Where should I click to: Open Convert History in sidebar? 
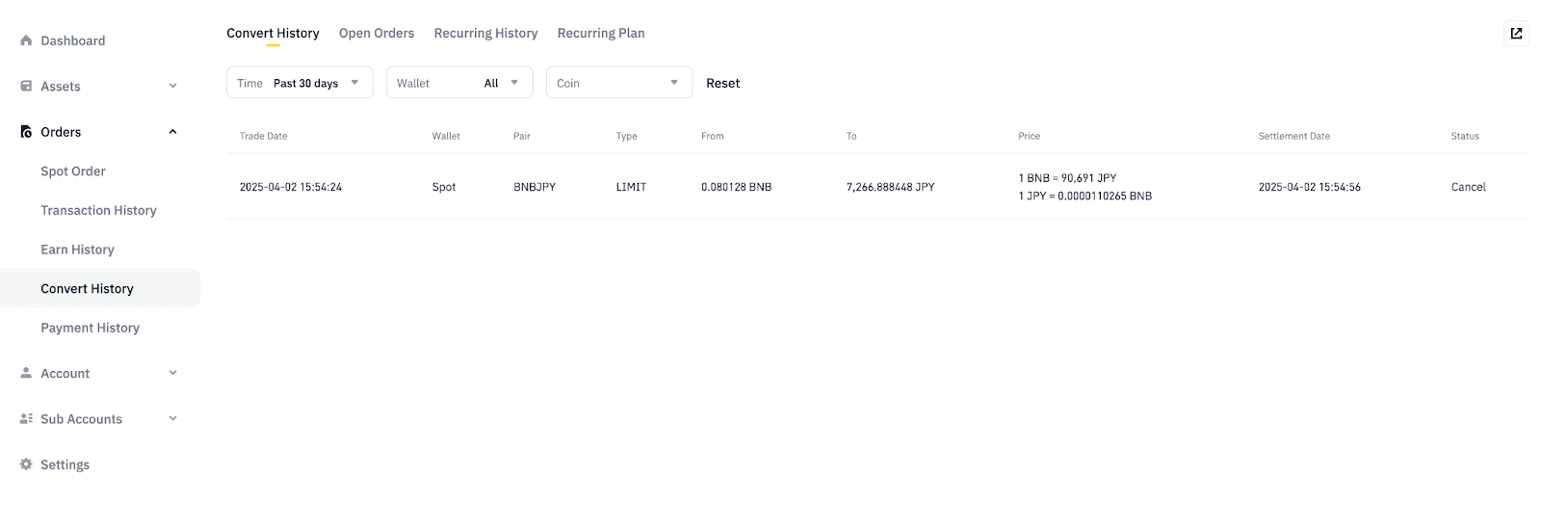click(x=87, y=288)
